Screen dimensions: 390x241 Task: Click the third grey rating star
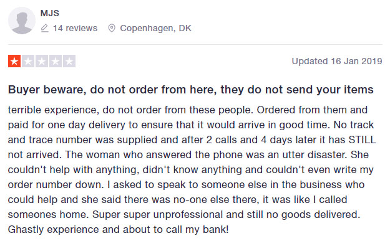[x=42, y=61]
